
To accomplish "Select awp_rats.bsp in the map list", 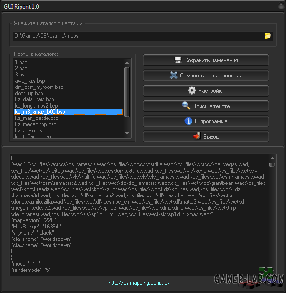I will pyautogui.click(x=30, y=81).
